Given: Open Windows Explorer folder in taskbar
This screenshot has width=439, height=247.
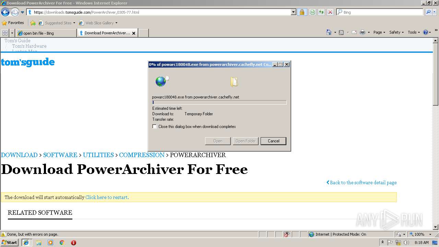Looking at the screenshot, I should pyautogui.click(x=39, y=243).
